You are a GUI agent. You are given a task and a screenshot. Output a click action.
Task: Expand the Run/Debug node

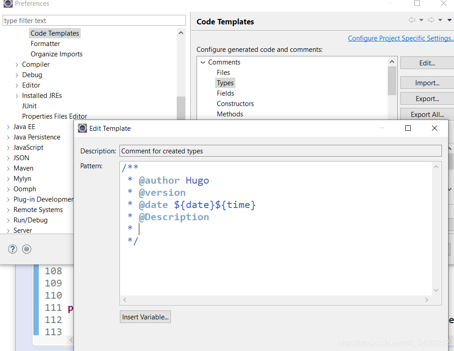(8, 221)
